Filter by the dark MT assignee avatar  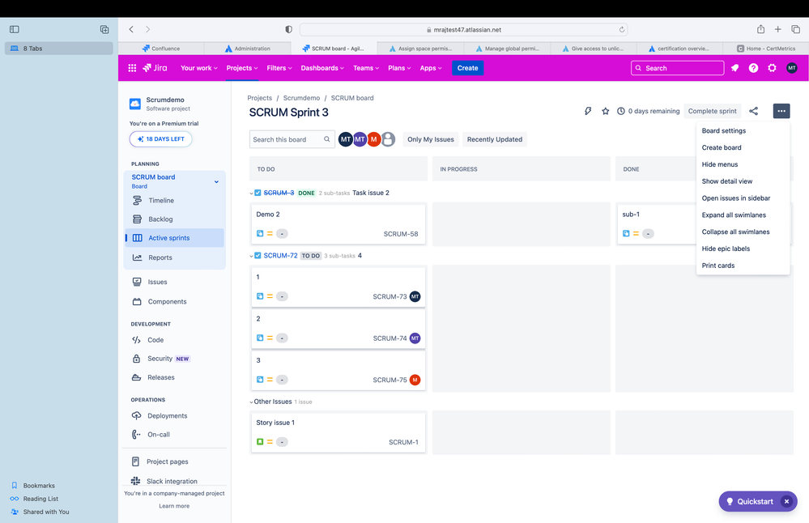pos(345,139)
